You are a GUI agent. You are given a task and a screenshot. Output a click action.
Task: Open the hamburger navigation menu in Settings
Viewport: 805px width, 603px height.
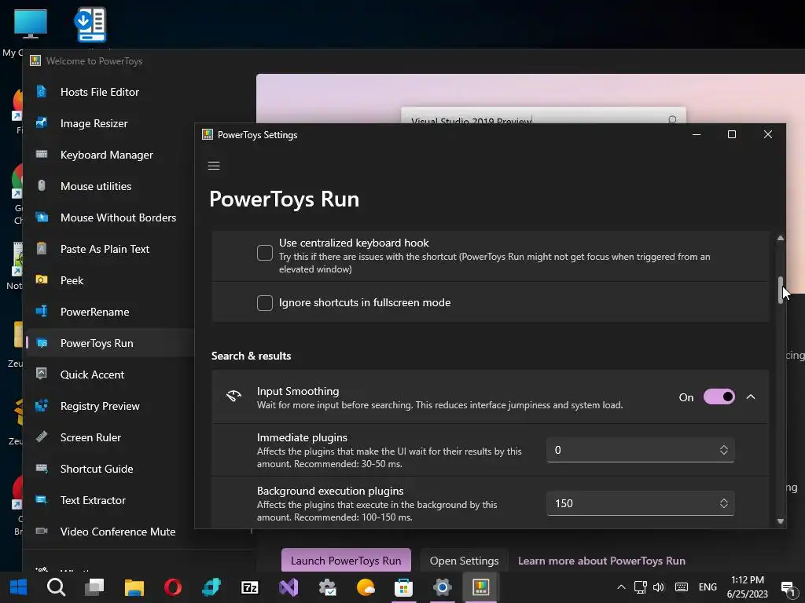[214, 166]
